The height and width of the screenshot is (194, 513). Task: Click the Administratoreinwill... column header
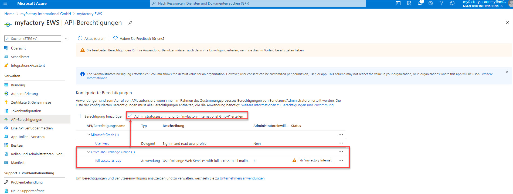click(x=271, y=126)
